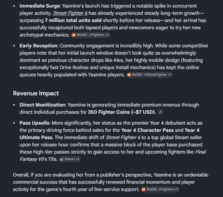Click the Early Reception bullet label
Viewport: 223px width, 197px height.
[38, 46]
